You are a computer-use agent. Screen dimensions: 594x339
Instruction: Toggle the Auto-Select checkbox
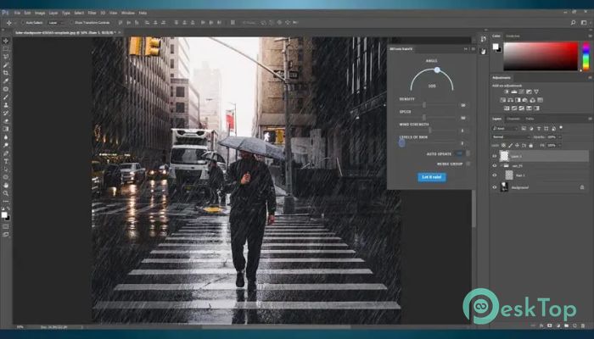point(22,23)
